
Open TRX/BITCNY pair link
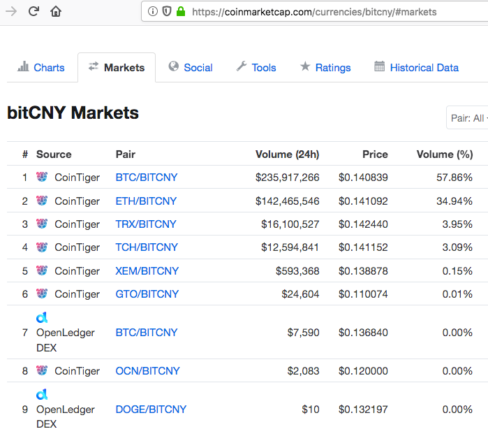146,224
